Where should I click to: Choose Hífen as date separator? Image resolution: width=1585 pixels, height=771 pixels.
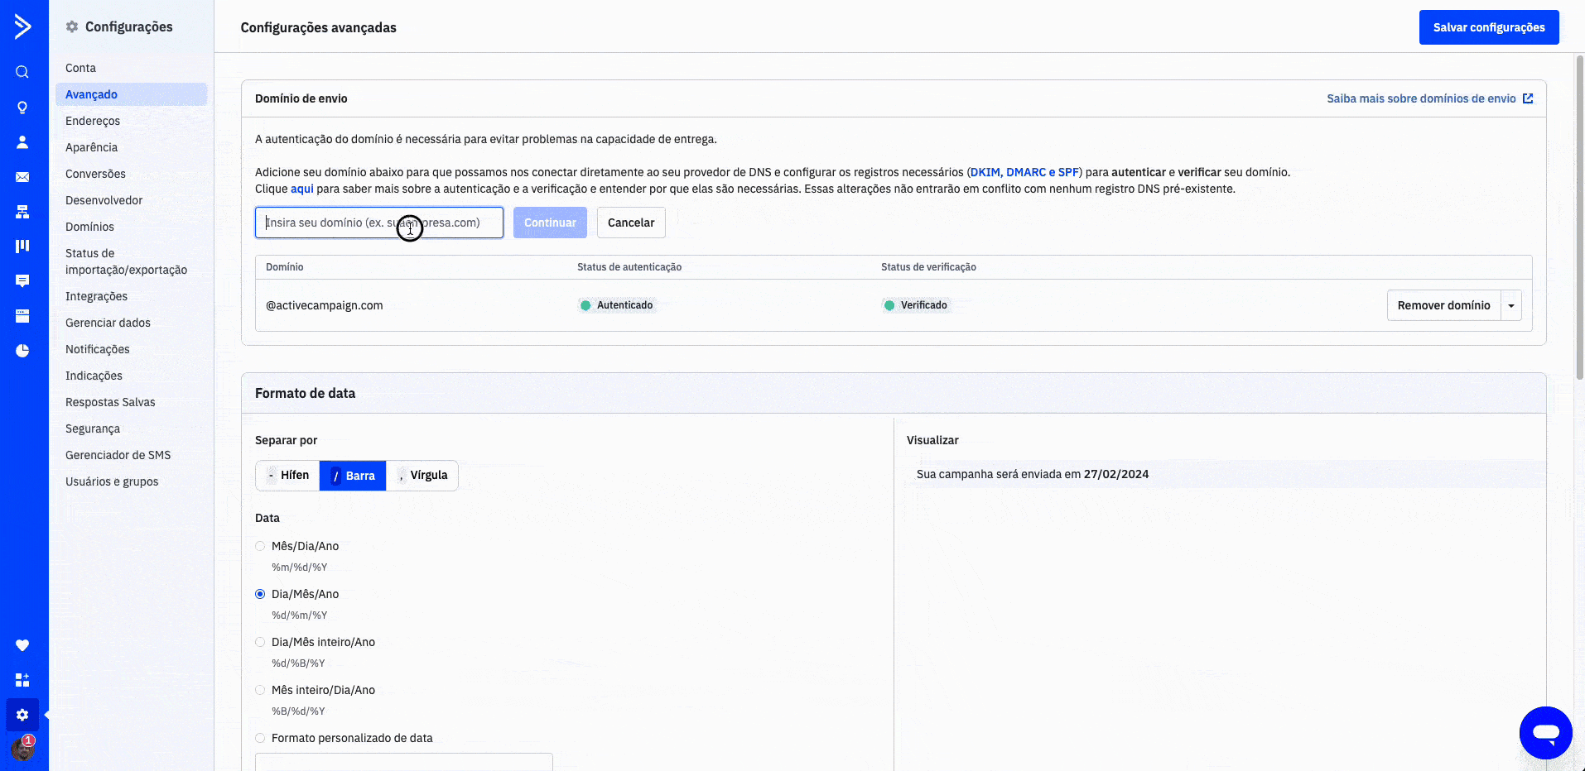pyautogui.click(x=287, y=476)
